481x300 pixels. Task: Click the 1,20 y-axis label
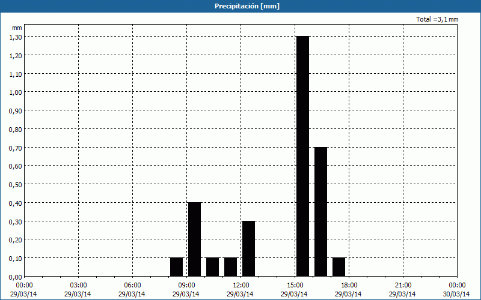tap(16, 56)
